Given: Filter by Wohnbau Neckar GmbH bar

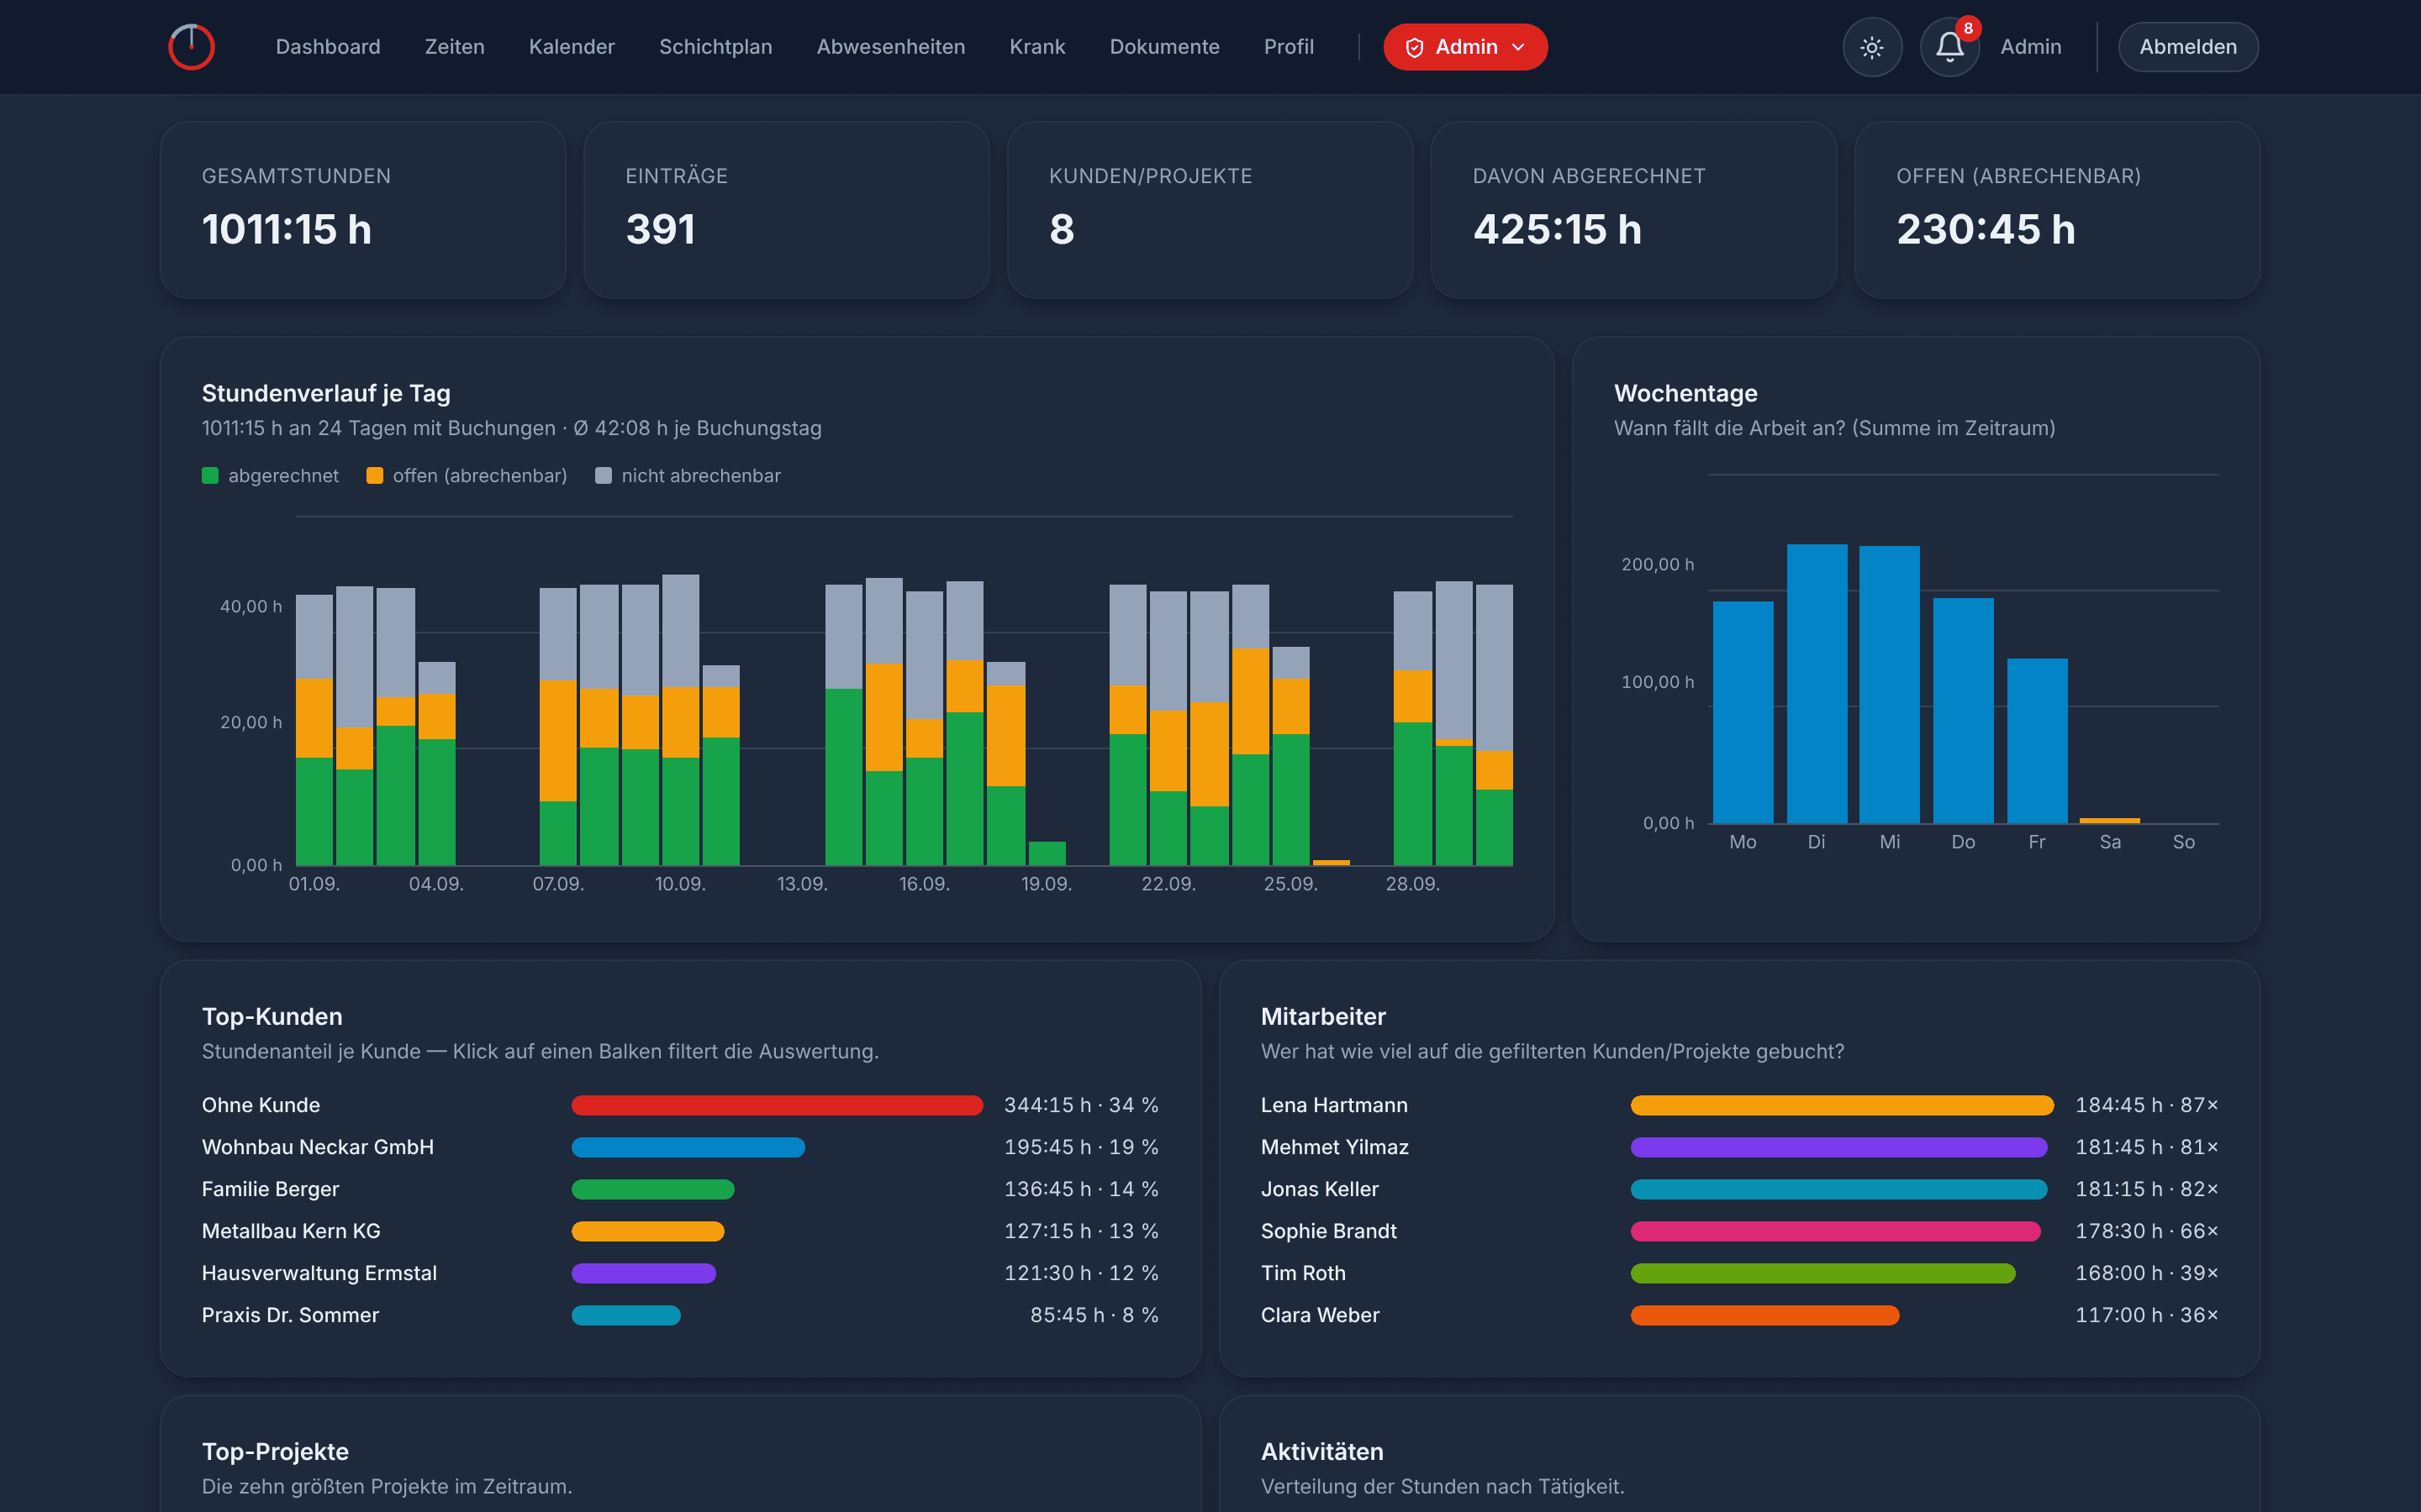Looking at the screenshot, I should click(688, 1147).
